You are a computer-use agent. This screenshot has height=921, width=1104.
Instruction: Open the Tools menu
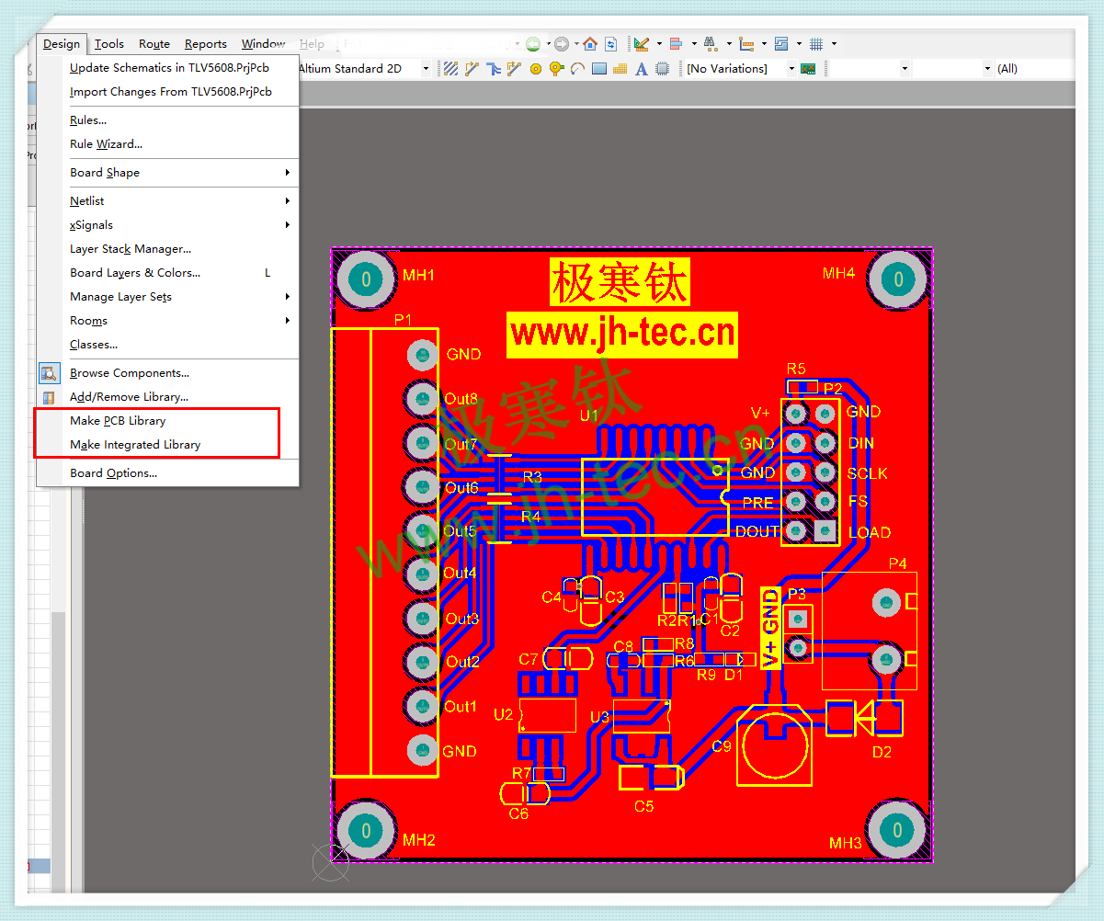tap(109, 44)
